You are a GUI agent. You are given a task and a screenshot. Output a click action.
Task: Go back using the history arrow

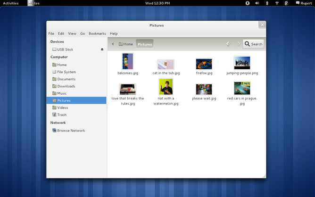pos(228,44)
